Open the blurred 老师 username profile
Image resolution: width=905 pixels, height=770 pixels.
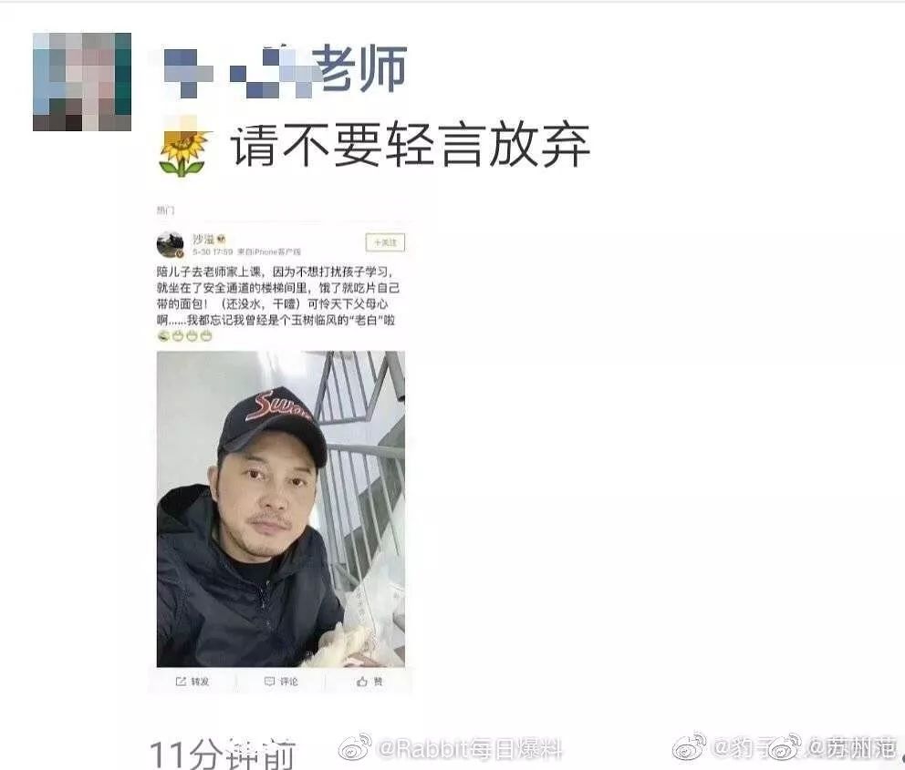point(286,70)
